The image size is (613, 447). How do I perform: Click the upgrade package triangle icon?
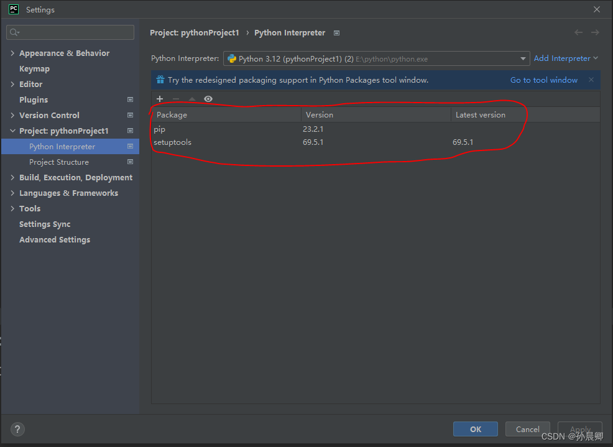coord(192,99)
